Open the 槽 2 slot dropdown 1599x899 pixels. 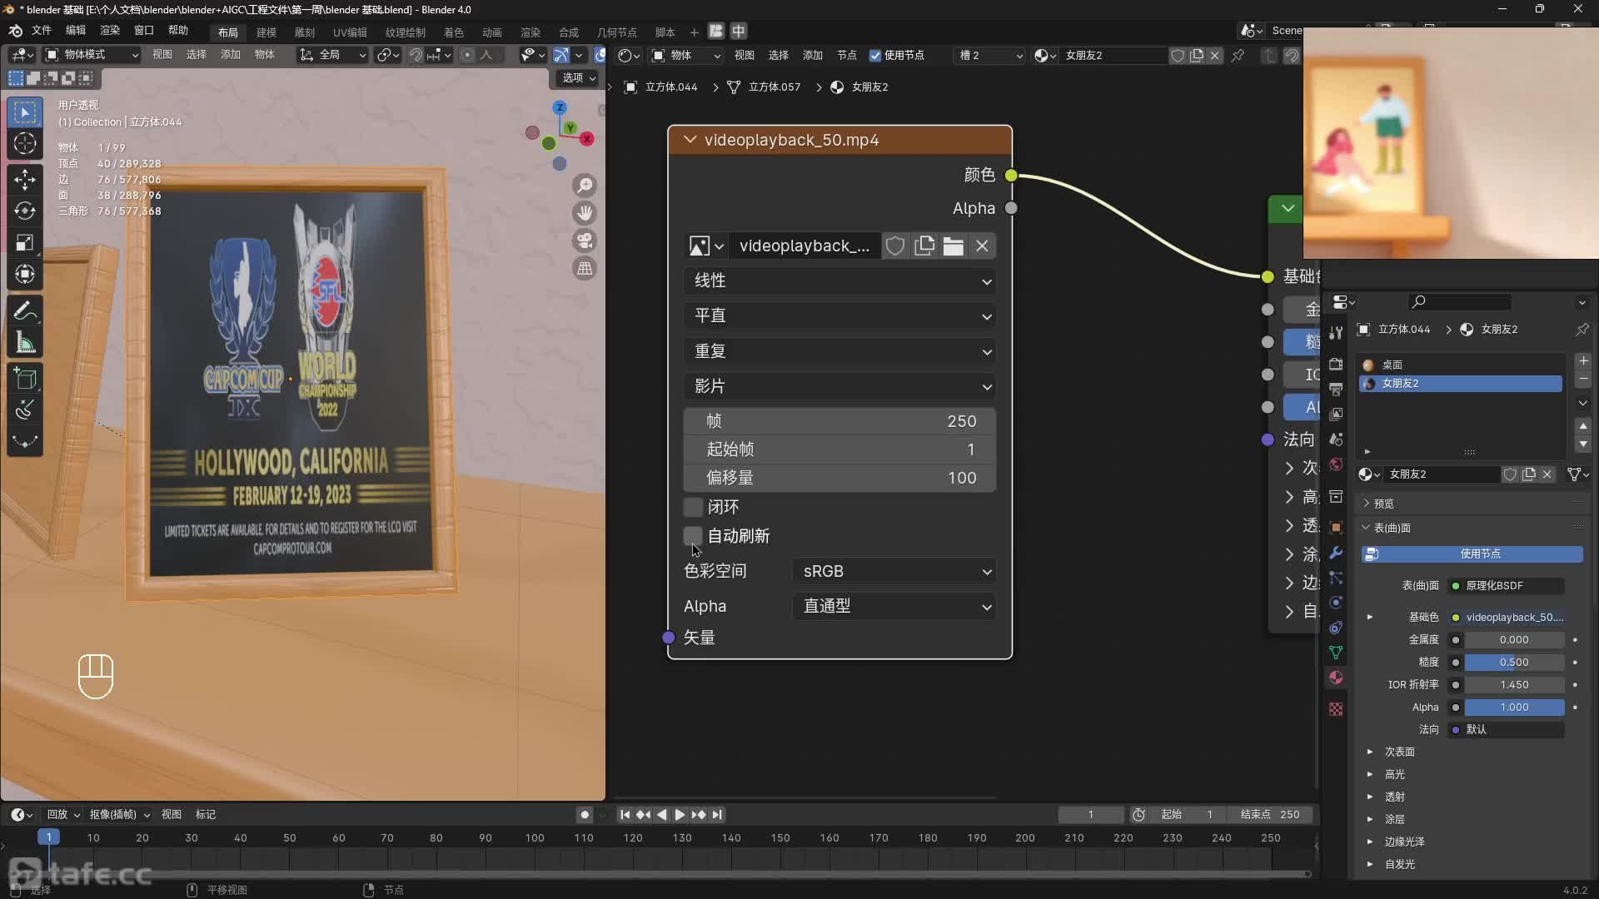coord(989,55)
